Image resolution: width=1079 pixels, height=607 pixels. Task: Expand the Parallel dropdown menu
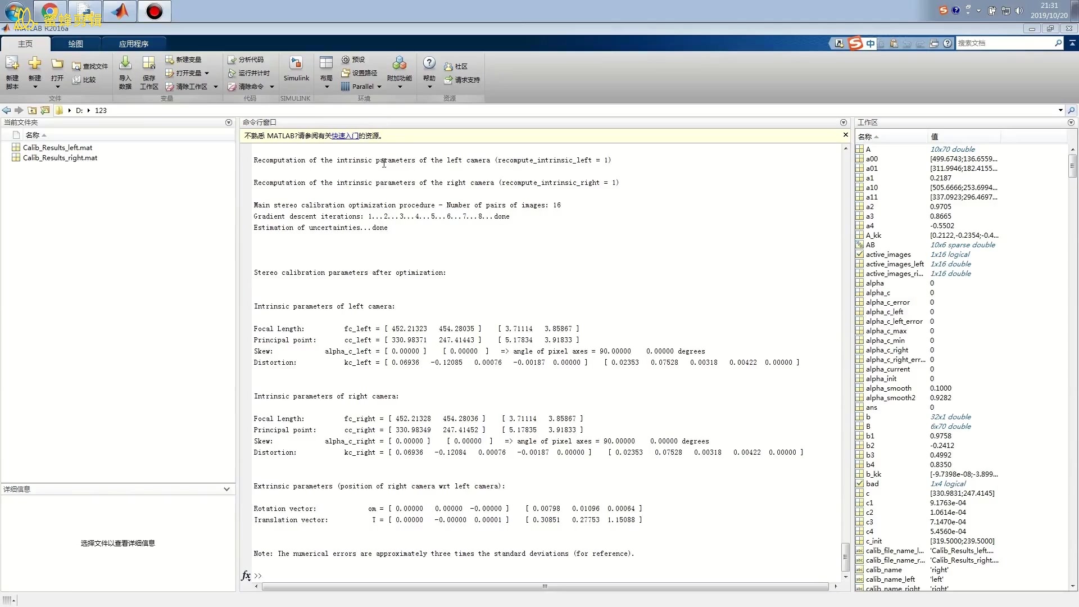tap(379, 87)
